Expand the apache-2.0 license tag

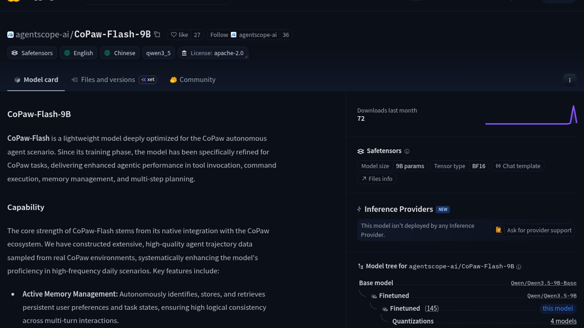click(213, 53)
